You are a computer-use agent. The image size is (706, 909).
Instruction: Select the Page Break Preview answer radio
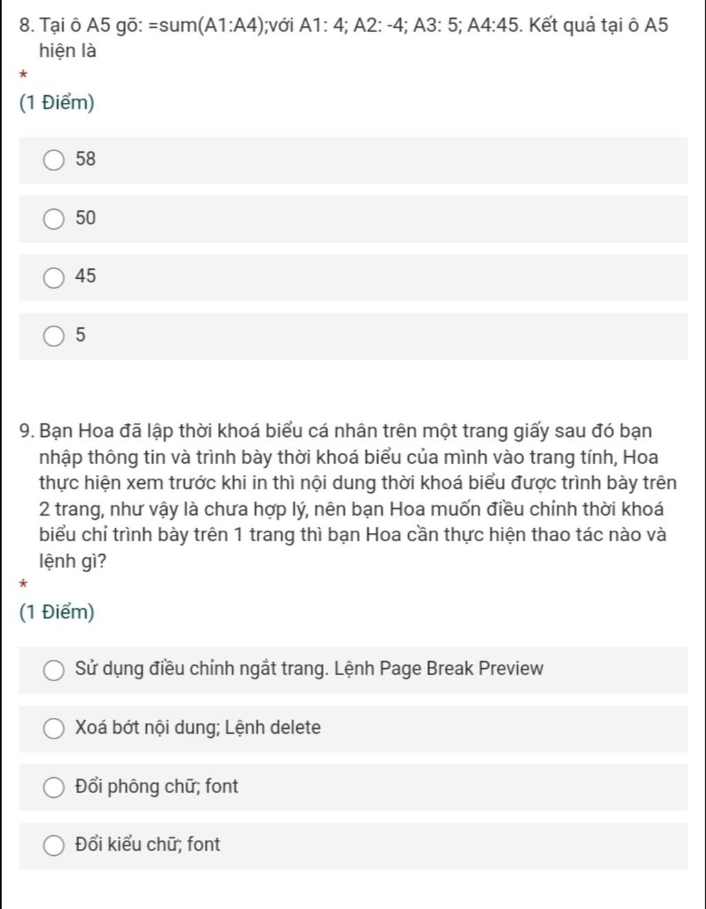(54, 669)
